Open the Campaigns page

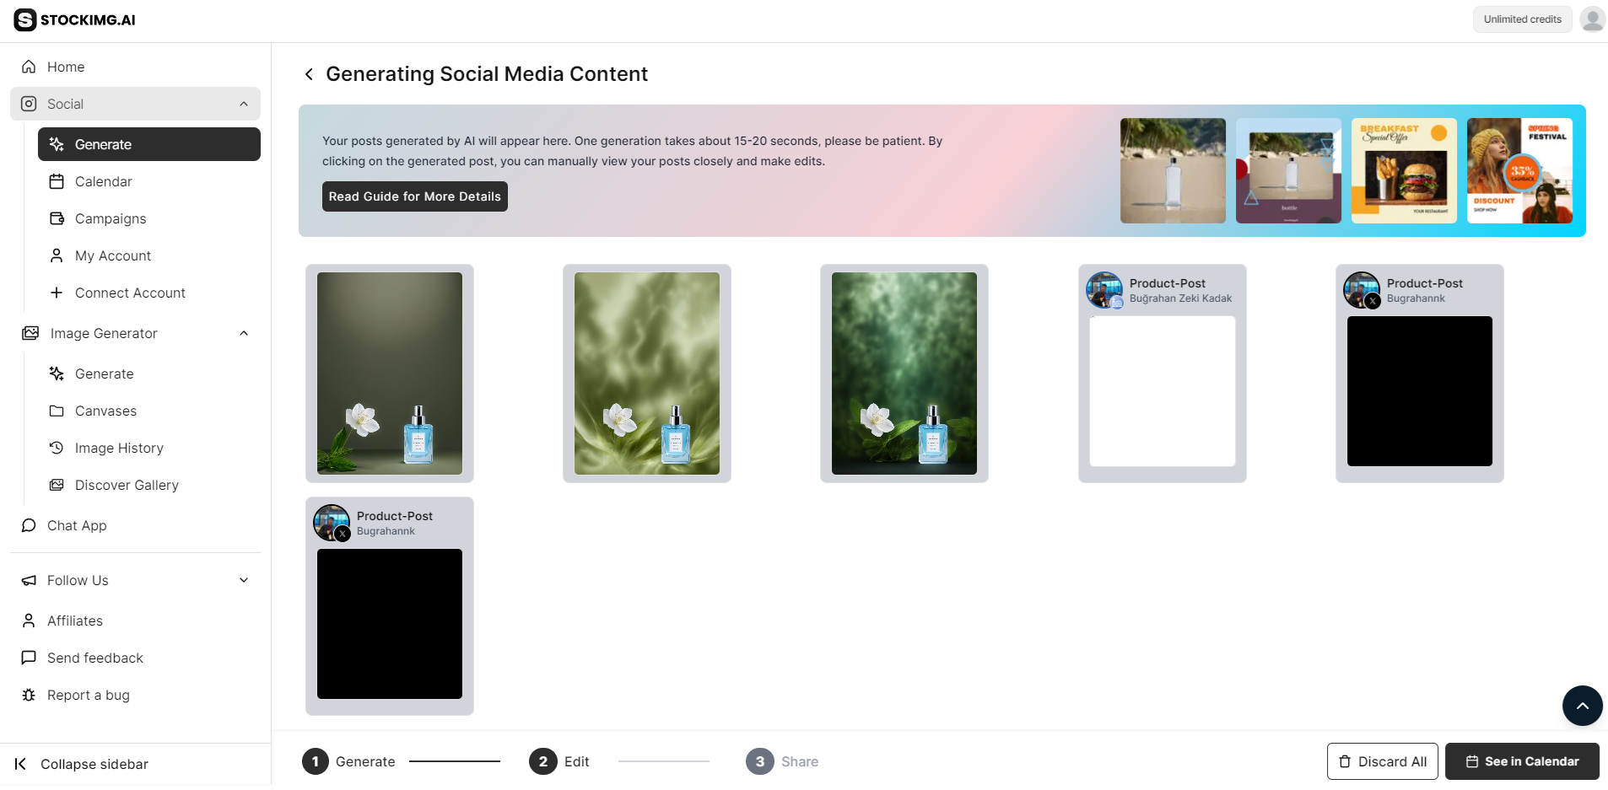(x=108, y=218)
